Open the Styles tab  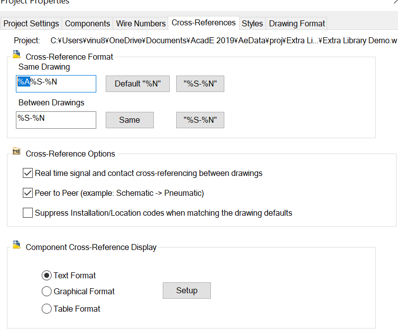(x=252, y=23)
